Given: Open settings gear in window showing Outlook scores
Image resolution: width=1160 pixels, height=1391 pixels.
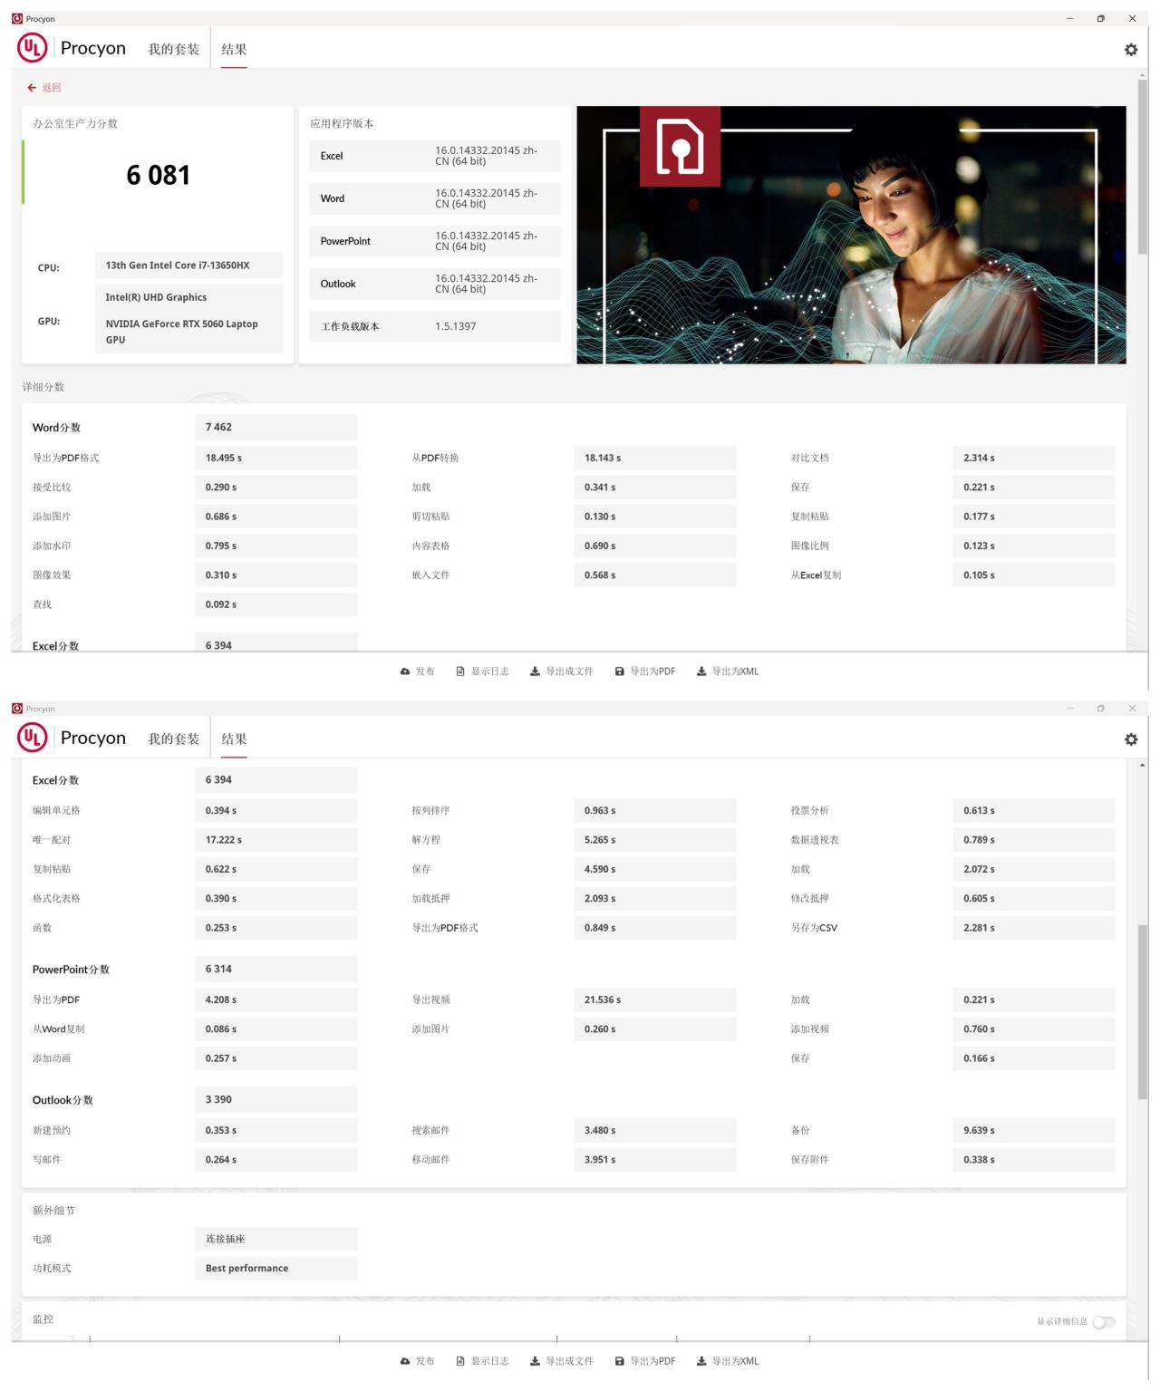Looking at the screenshot, I should pyautogui.click(x=1130, y=739).
